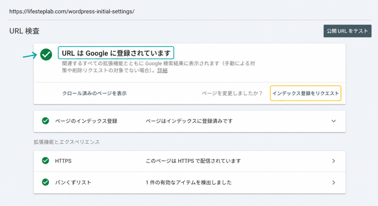
Task: Expand the ページのインデックス登録 chevron
Action: tap(333, 121)
